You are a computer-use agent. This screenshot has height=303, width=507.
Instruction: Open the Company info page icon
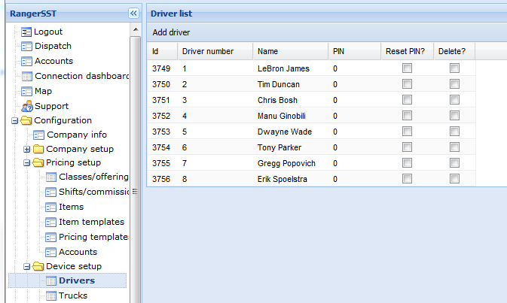[39, 135]
